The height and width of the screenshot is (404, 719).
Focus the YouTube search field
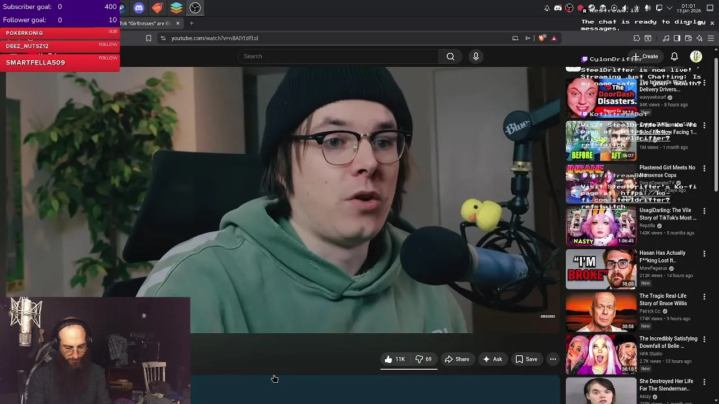click(339, 56)
